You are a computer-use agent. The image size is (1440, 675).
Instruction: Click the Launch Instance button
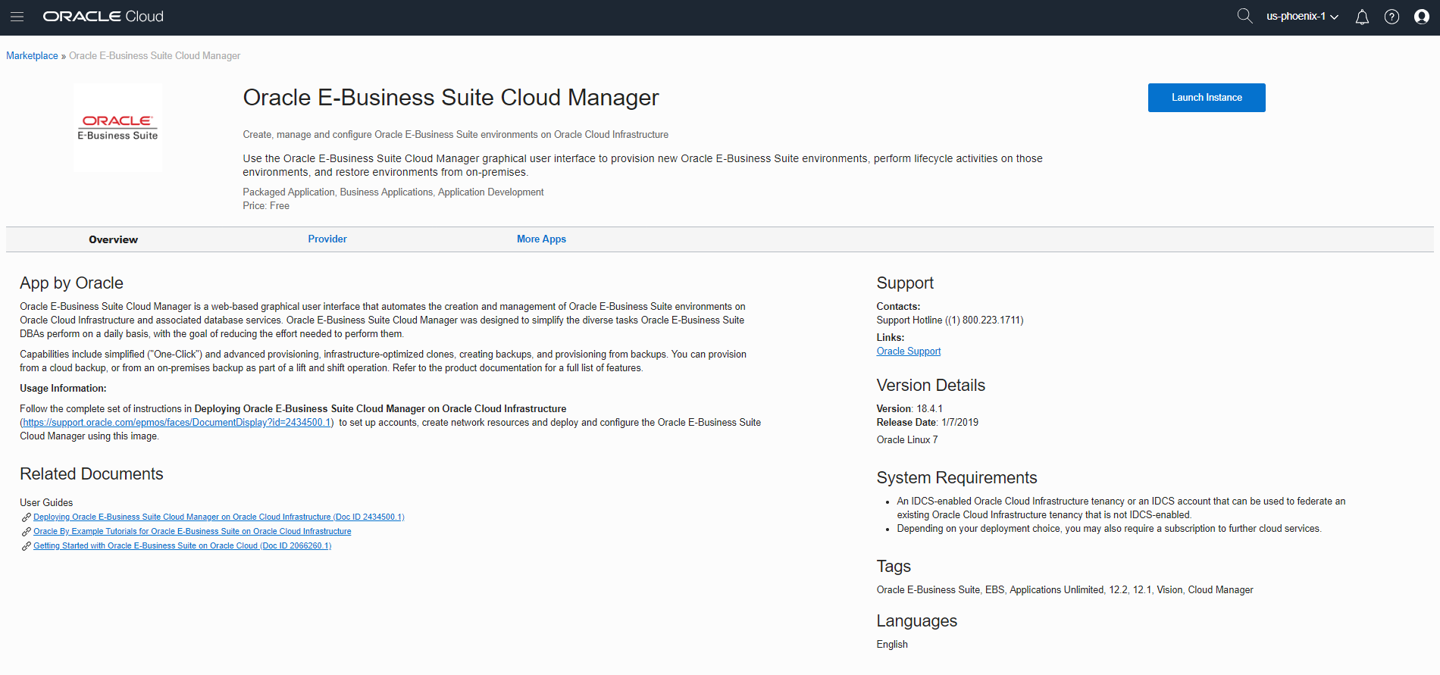pos(1207,98)
